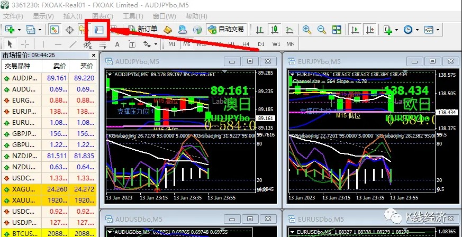The image size is (462, 237).
Task: Zoom out on the chart
Action: pyautogui.click(x=321, y=30)
